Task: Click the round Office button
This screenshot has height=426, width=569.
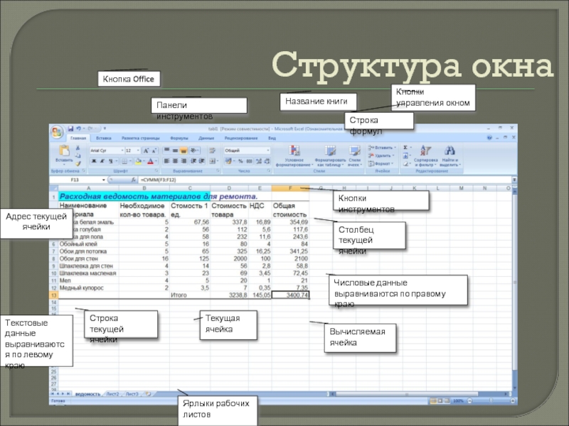Action: 56,131
